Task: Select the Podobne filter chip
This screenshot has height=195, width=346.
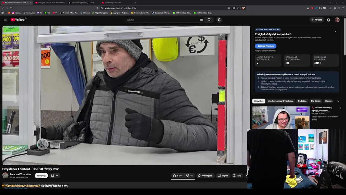Action: [x=302, y=101]
